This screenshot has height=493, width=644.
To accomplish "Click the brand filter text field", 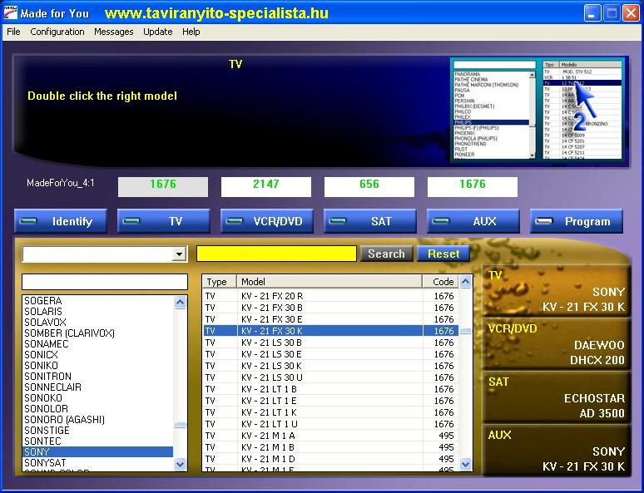I will (x=105, y=282).
